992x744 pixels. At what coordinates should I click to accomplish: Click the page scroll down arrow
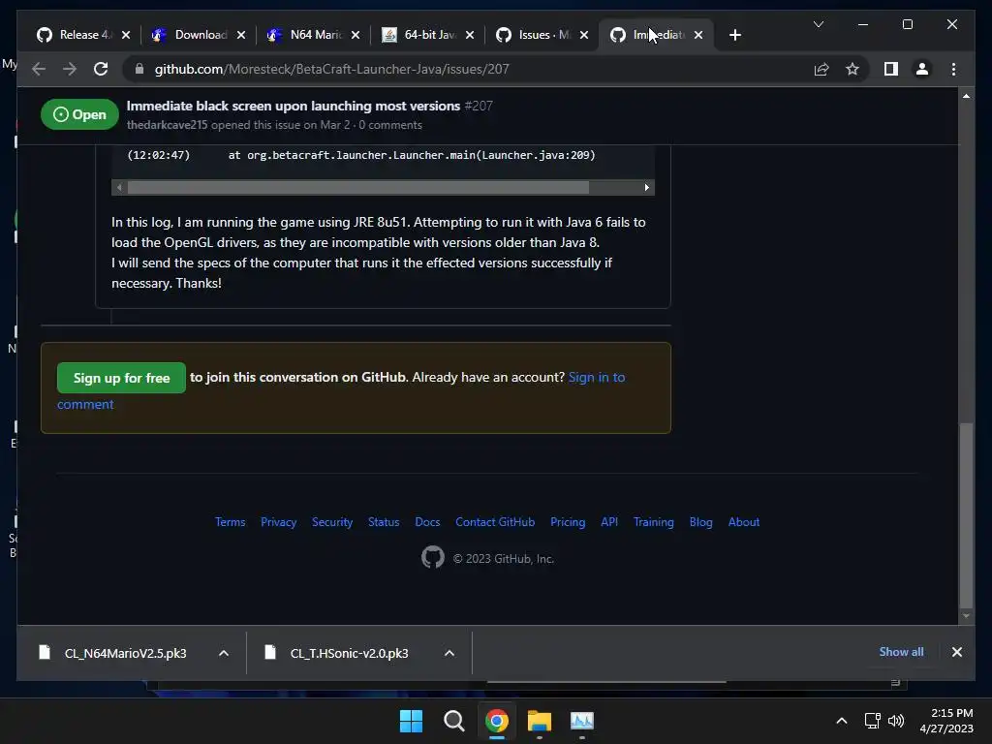(966, 615)
